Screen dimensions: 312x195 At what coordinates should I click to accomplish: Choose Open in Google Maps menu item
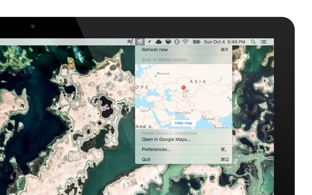[166, 139]
